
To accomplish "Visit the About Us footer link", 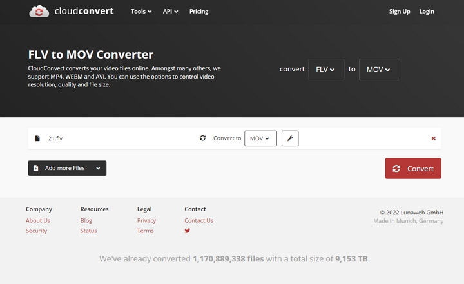I will coord(38,220).
